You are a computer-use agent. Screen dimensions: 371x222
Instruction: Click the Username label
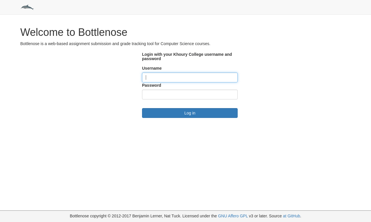[152, 68]
